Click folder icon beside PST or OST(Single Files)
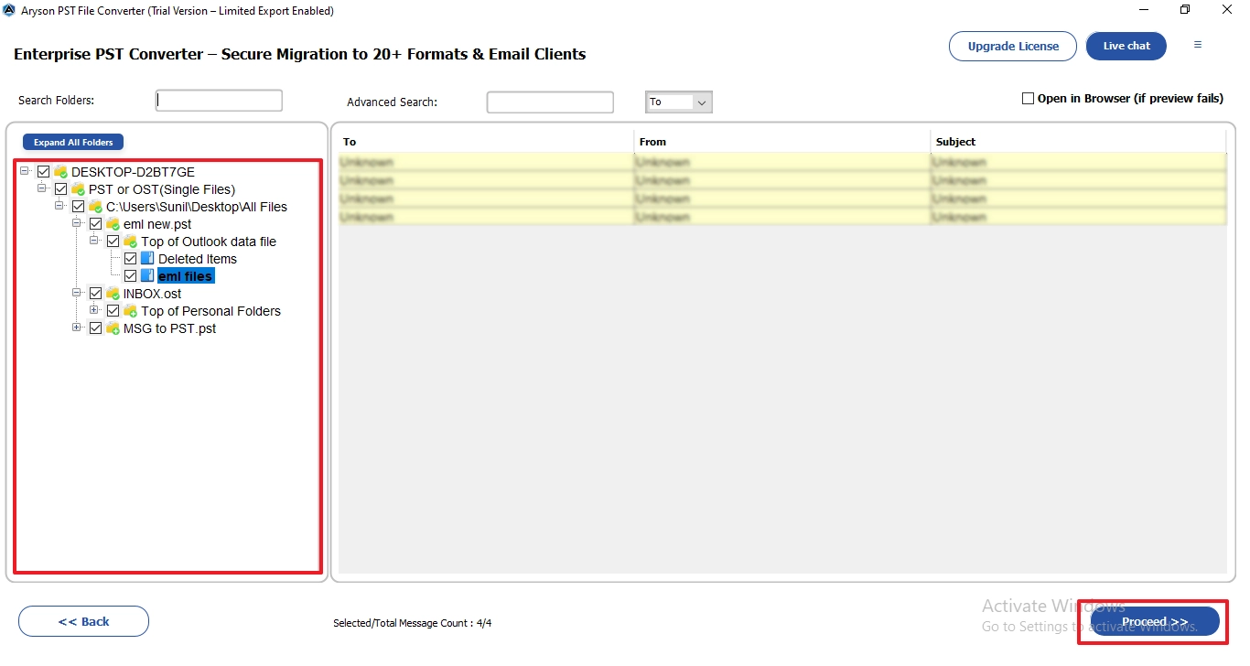Screen dimensions: 1250x666 click(79, 189)
